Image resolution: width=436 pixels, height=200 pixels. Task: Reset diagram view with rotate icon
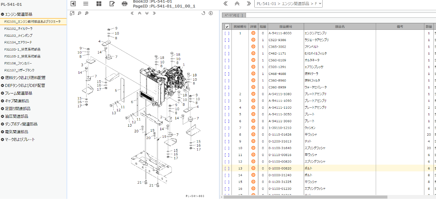203,13
